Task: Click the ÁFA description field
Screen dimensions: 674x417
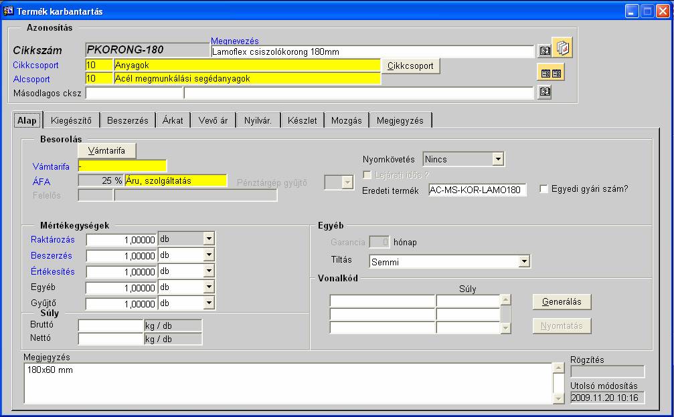Action: pyautogui.click(x=175, y=180)
